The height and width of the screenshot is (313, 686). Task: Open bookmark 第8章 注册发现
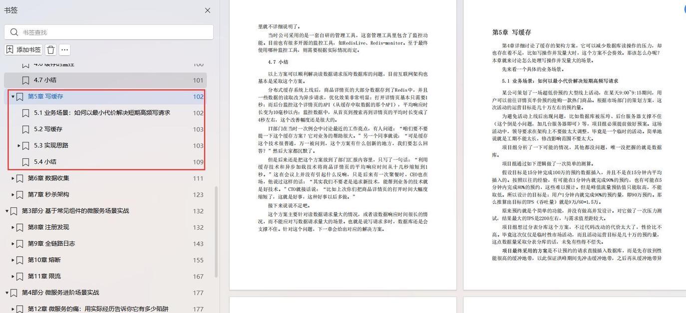point(48,227)
